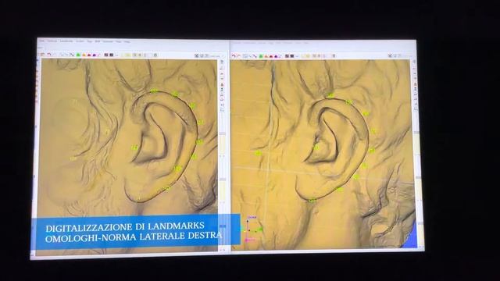Open the Landmarks menu in left window
The width and height of the screenshot is (500, 281).
click(x=66, y=41)
